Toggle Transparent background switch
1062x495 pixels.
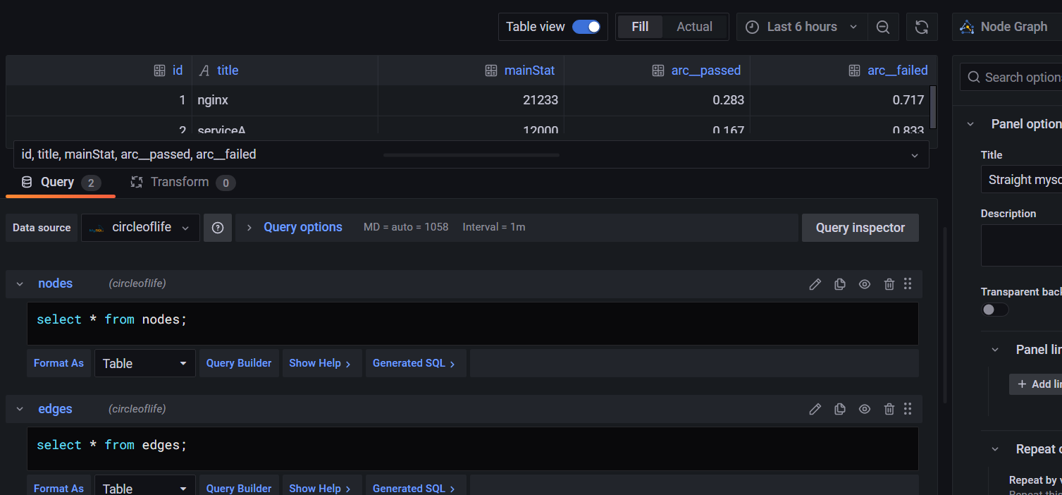pyautogui.click(x=995, y=310)
